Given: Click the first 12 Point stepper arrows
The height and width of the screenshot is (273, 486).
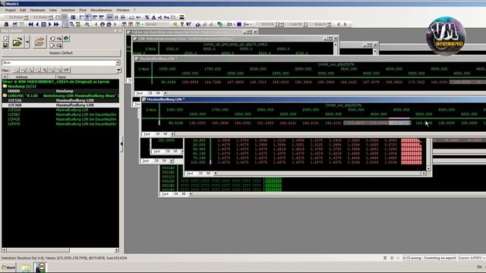Looking at the screenshot, I should point(26,17).
